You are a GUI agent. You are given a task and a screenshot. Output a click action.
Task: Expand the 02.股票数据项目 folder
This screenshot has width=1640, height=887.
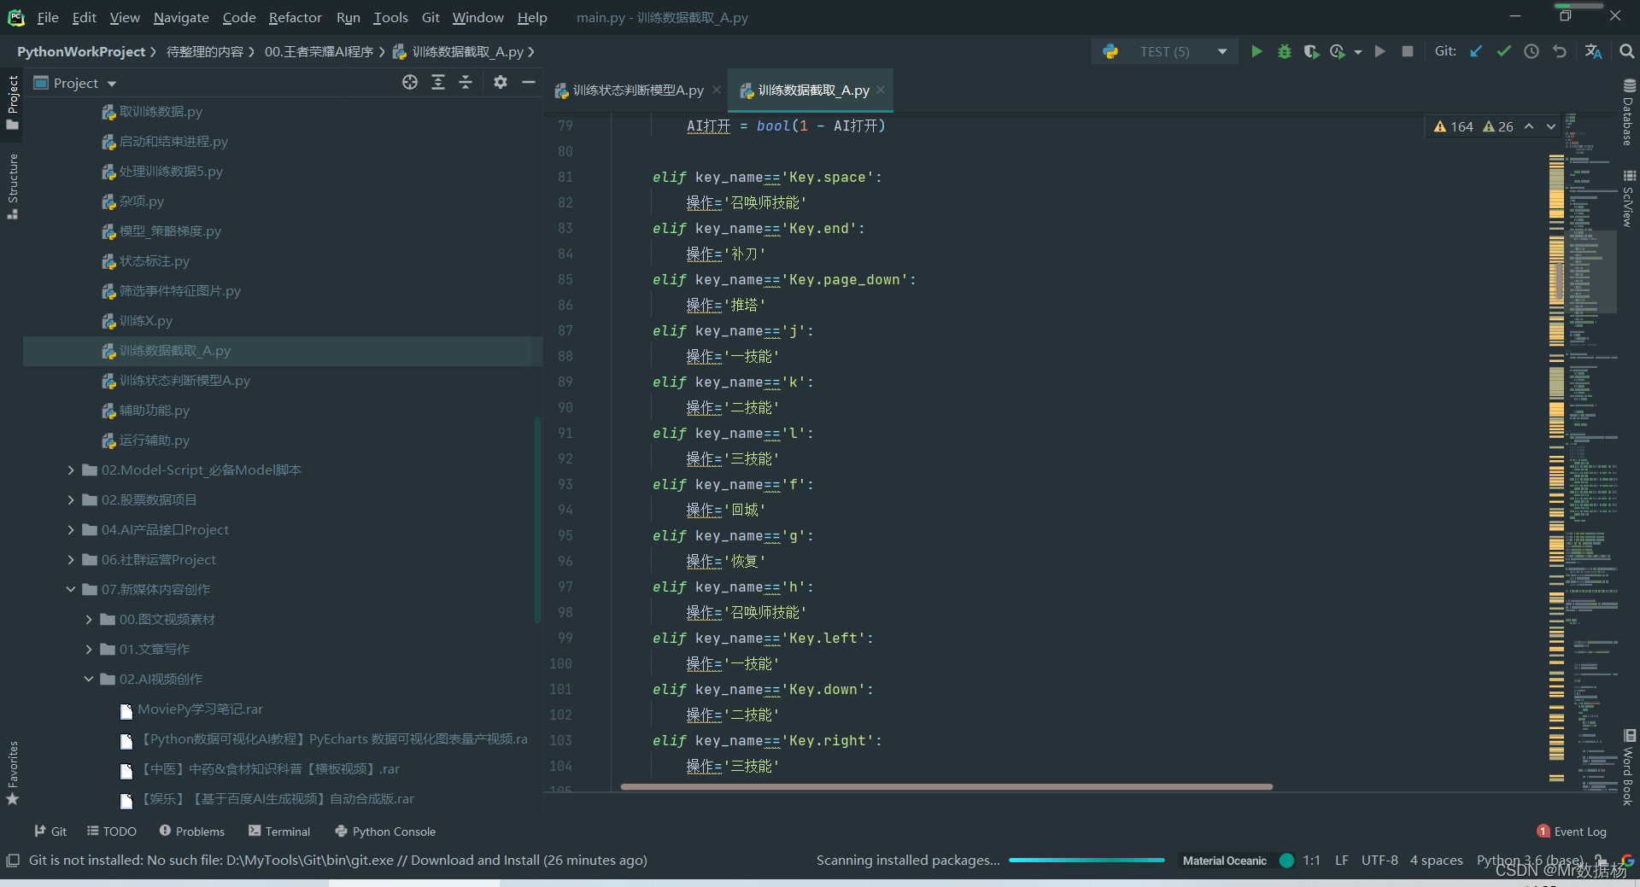[71, 499]
